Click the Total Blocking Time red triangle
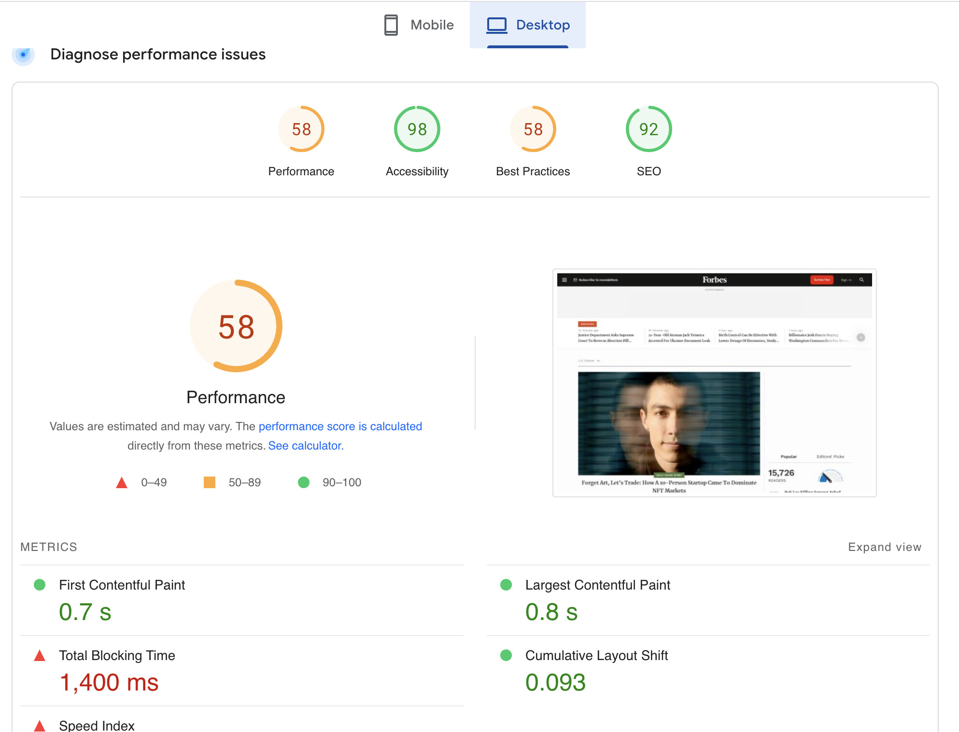 (x=40, y=655)
